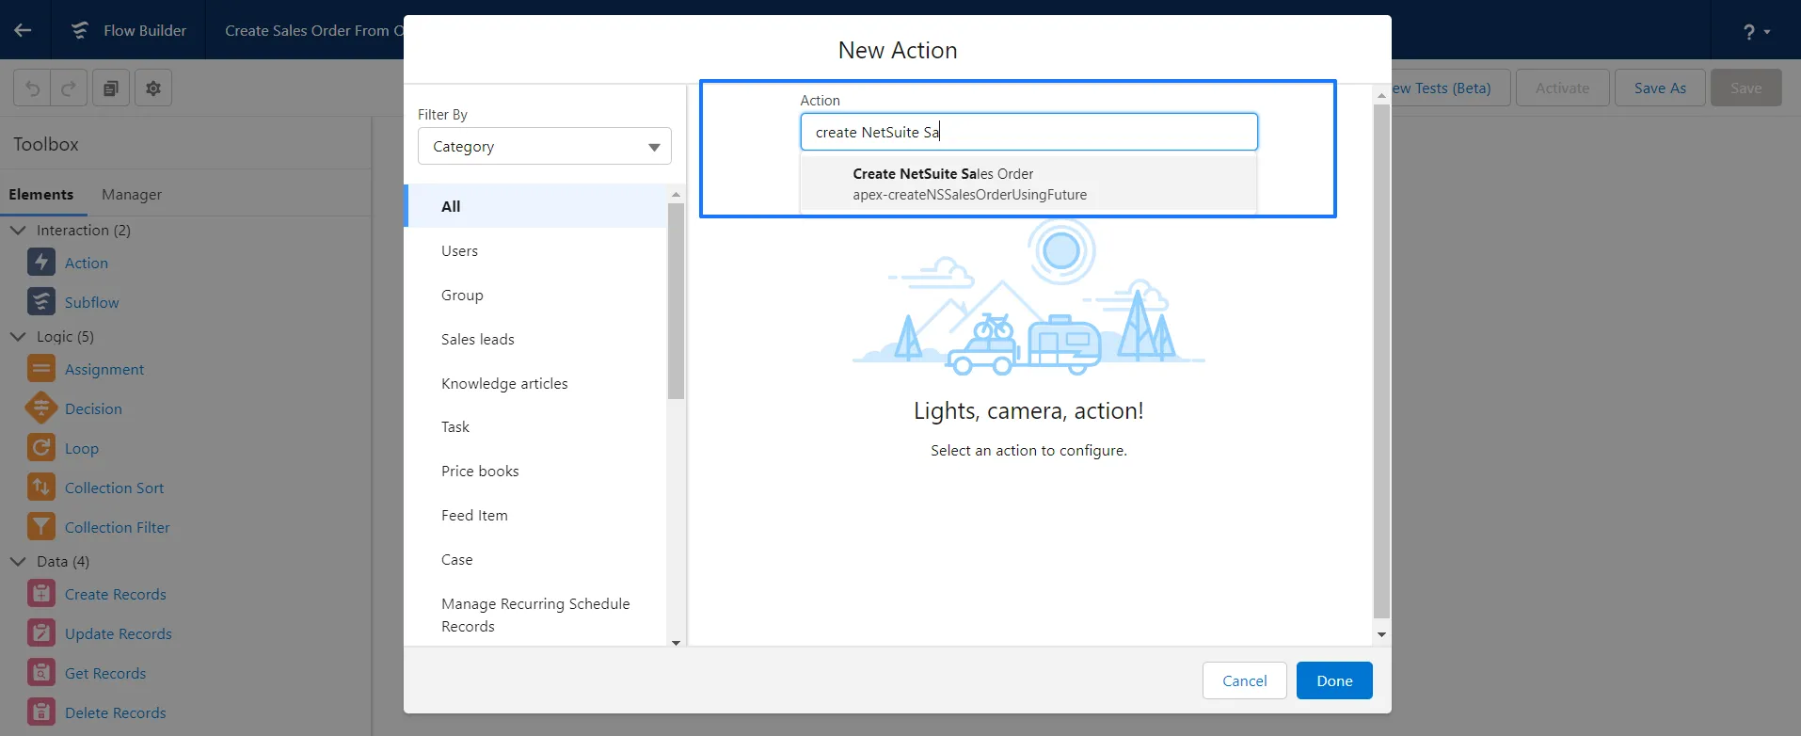Select the Delete Records icon

tap(41, 712)
